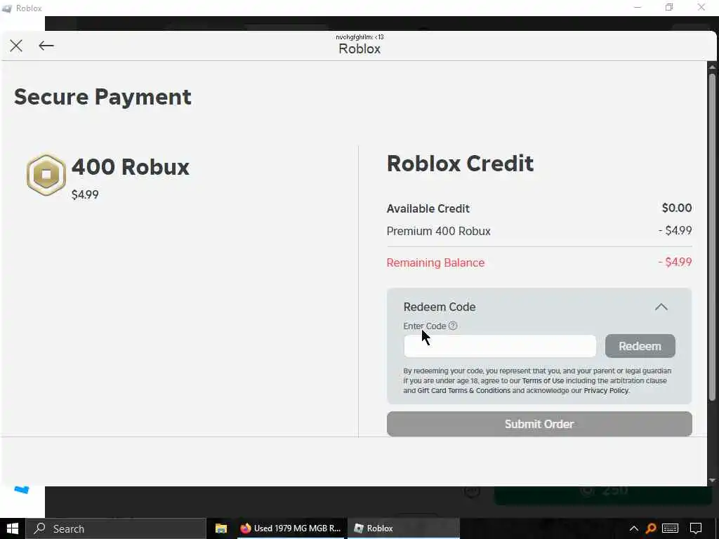Click the scrollbar down arrow
This screenshot has height=539, width=719.
(712, 480)
